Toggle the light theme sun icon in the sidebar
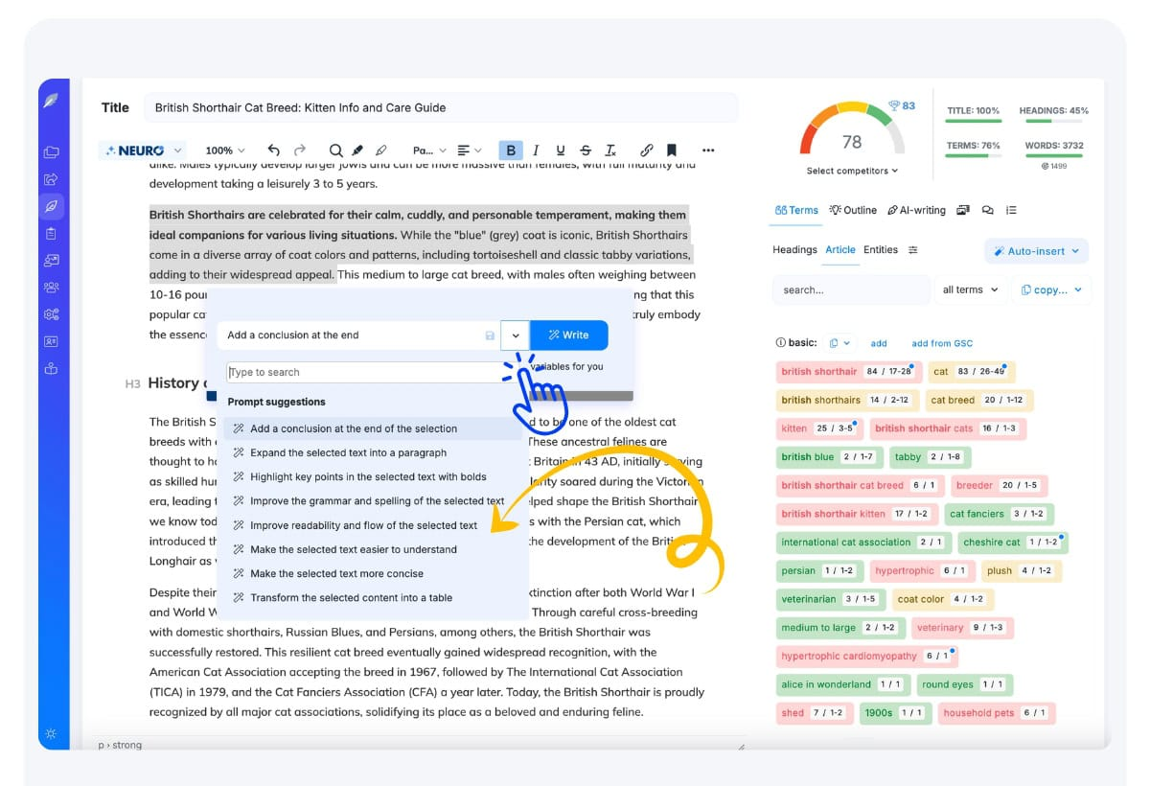 tap(51, 734)
